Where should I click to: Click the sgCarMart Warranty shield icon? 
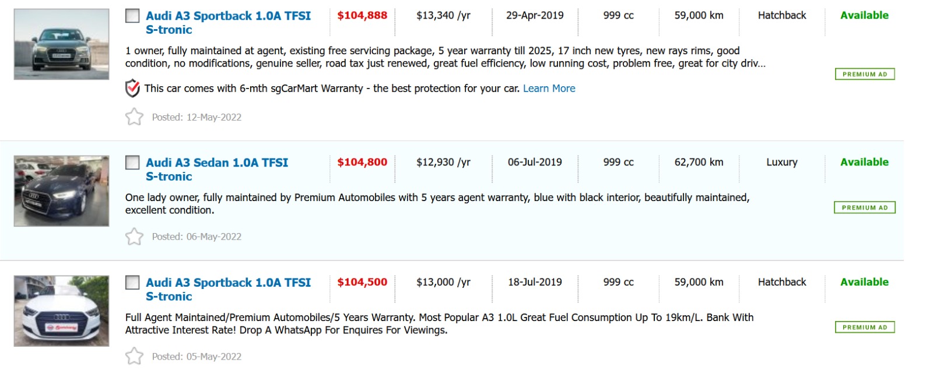[x=133, y=89]
